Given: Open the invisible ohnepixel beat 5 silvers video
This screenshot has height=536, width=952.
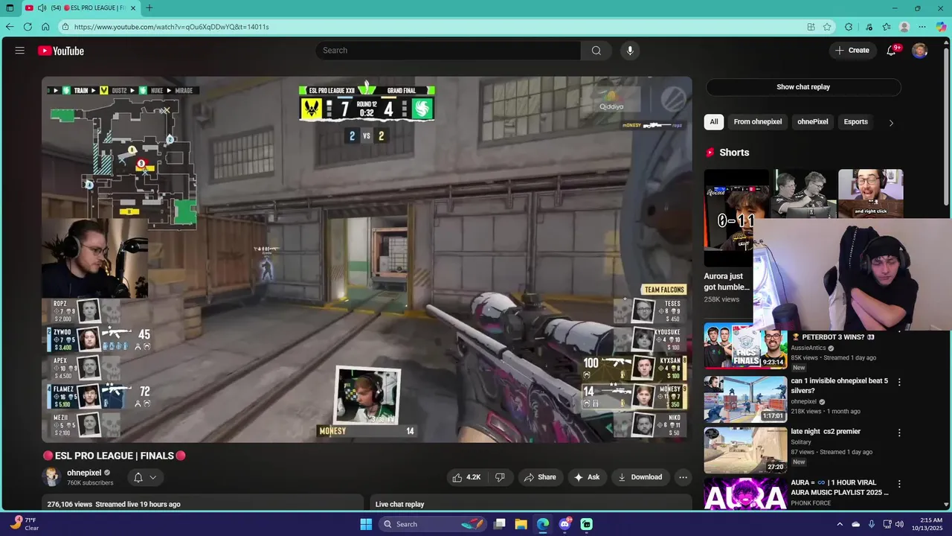Looking at the screenshot, I should 745,399.
